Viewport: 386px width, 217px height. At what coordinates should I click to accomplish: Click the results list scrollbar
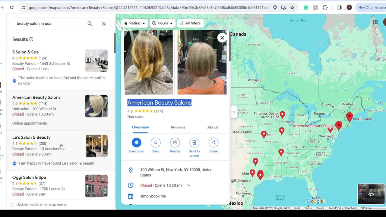[115, 43]
